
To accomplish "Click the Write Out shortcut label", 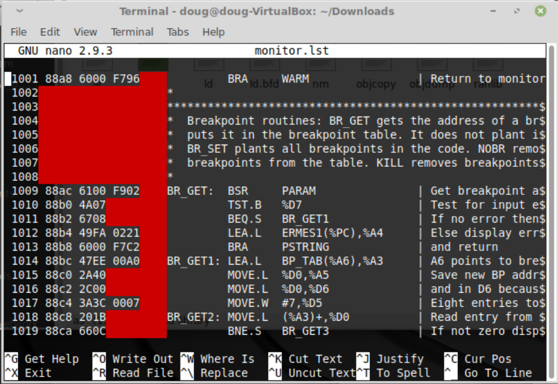I will point(142,359).
